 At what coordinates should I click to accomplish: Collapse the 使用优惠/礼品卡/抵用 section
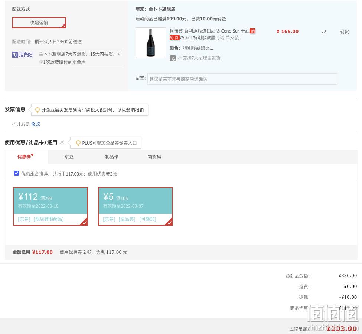[62, 143]
